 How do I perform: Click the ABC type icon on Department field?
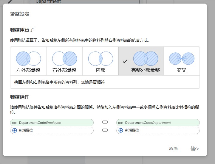point(120,123)
